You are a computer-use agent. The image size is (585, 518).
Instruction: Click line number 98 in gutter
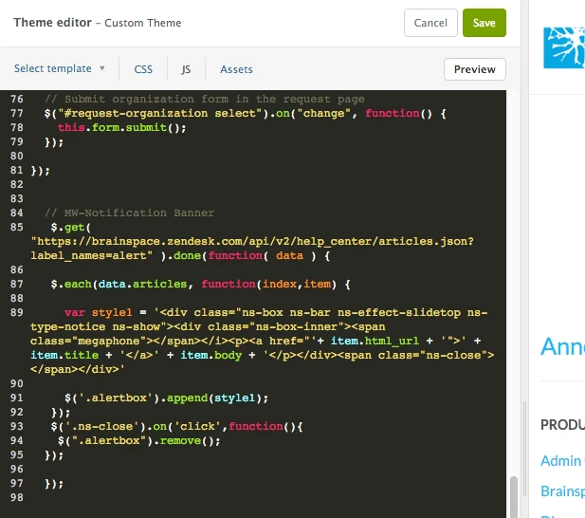[x=17, y=497]
